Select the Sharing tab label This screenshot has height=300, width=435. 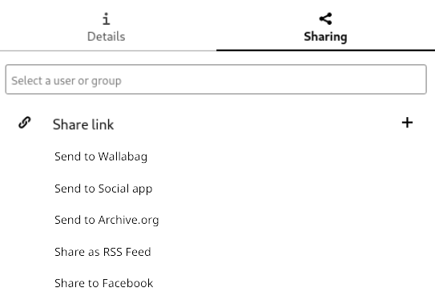click(325, 37)
